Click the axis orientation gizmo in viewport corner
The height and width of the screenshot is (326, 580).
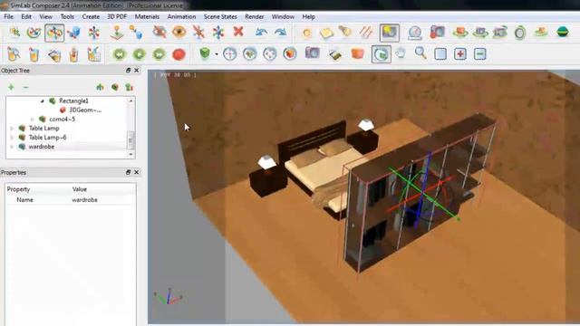coord(169,297)
